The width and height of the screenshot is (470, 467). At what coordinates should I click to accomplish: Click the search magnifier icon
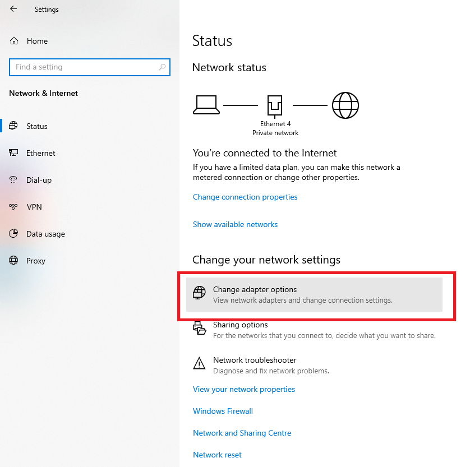[x=162, y=67]
